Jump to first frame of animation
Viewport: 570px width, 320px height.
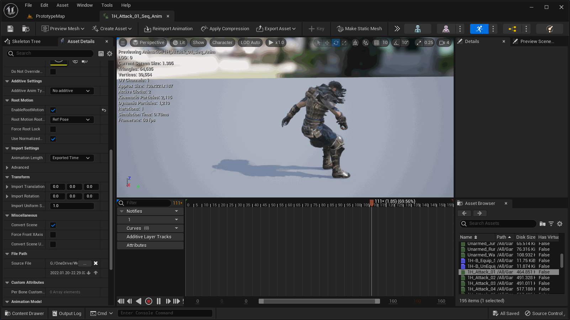[121, 301]
